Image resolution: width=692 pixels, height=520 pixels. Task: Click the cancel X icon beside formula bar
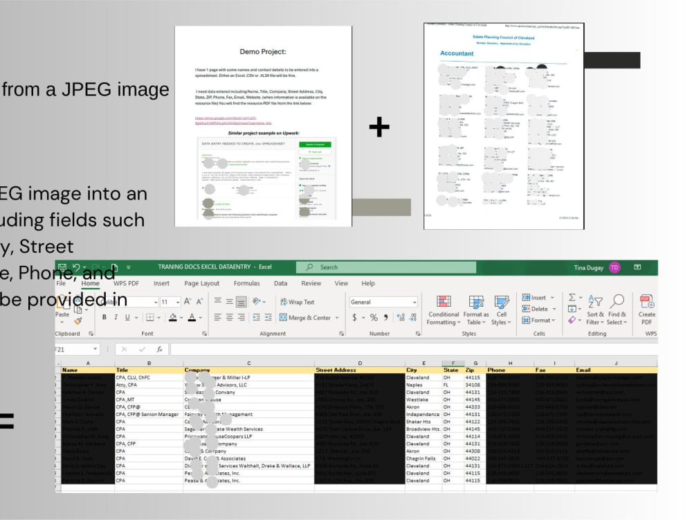point(125,349)
